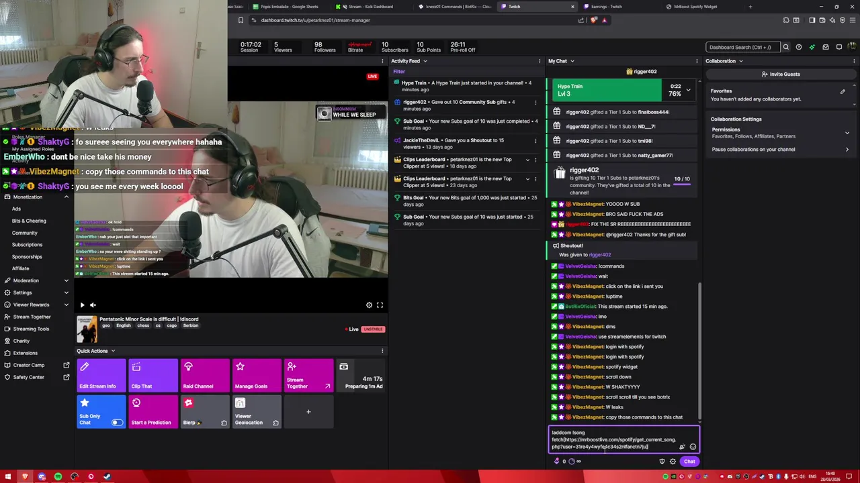860x483 pixels.
Task: Add a new quick action with plus tile
Action: 308,412
